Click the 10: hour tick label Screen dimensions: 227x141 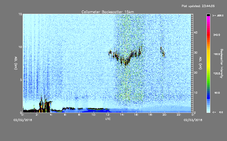click(x=94, y=115)
